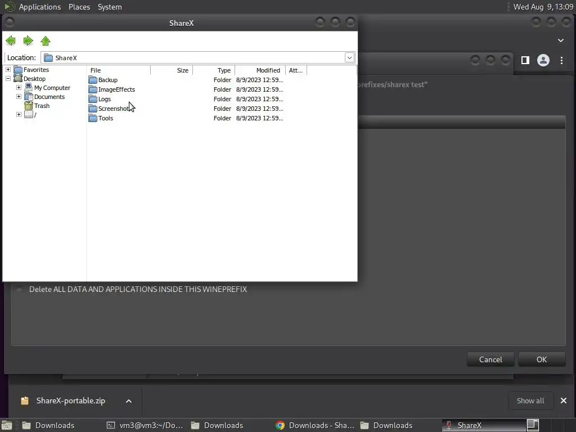Show all downloads
The image size is (576, 432).
pos(530,400)
